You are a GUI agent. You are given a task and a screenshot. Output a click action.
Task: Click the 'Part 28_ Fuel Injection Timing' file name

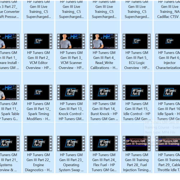tap(137, 162)
